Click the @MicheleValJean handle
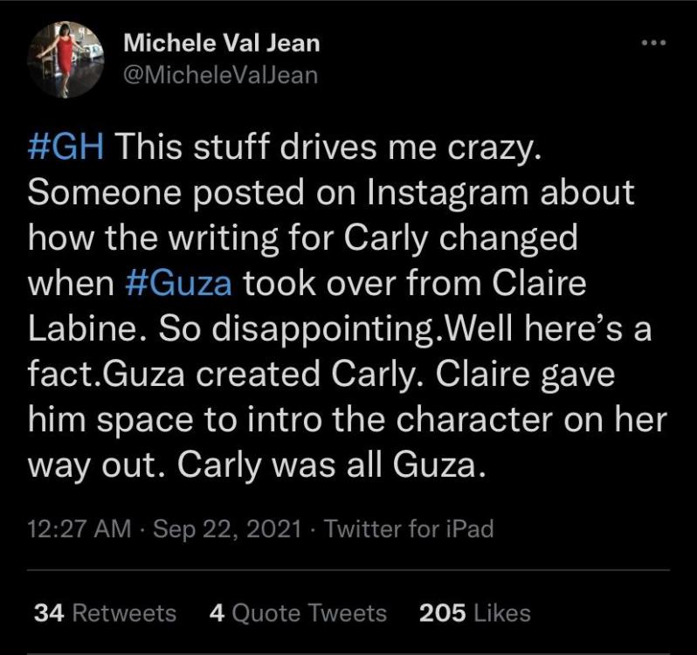This screenshot has height=655, width=697. tap(220, 74)
